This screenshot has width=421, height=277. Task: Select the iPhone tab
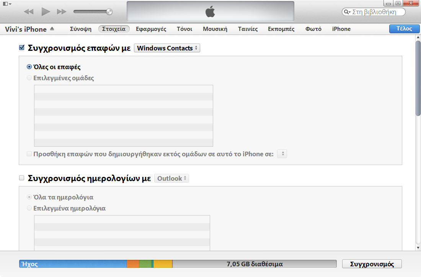point(341,29)
